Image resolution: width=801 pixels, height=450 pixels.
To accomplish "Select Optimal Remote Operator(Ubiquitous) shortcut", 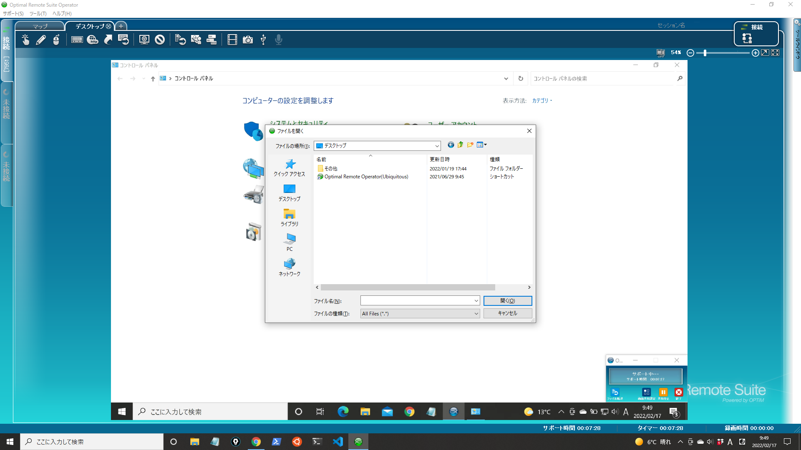I will [x=363, y=177].
